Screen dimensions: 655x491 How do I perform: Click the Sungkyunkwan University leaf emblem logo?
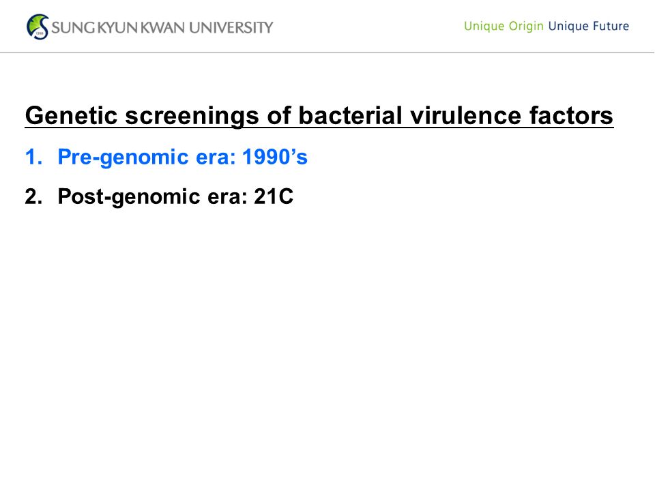(38, 27)
